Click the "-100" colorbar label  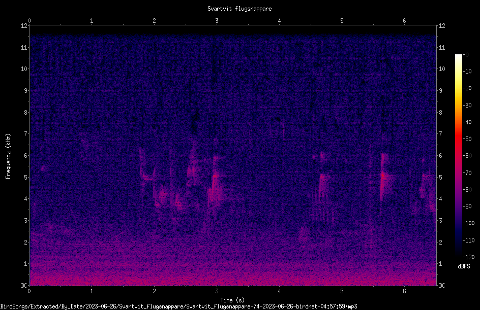(469, 223)
